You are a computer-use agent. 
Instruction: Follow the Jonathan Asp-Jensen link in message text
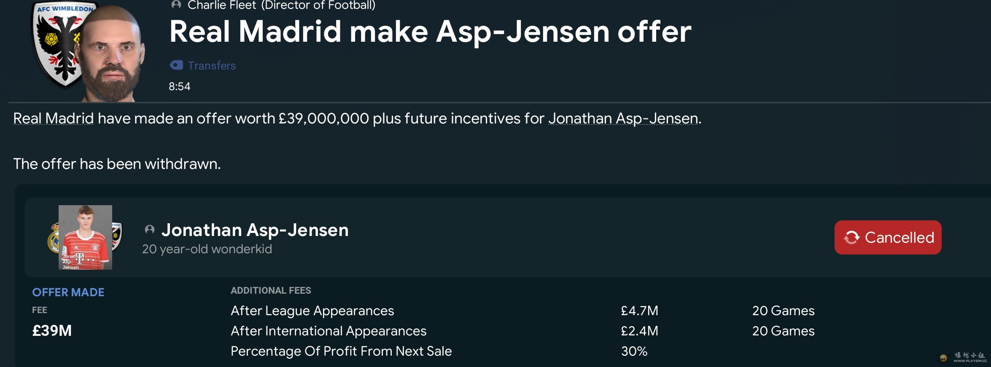pyautogui.click(x=623, y=118)
